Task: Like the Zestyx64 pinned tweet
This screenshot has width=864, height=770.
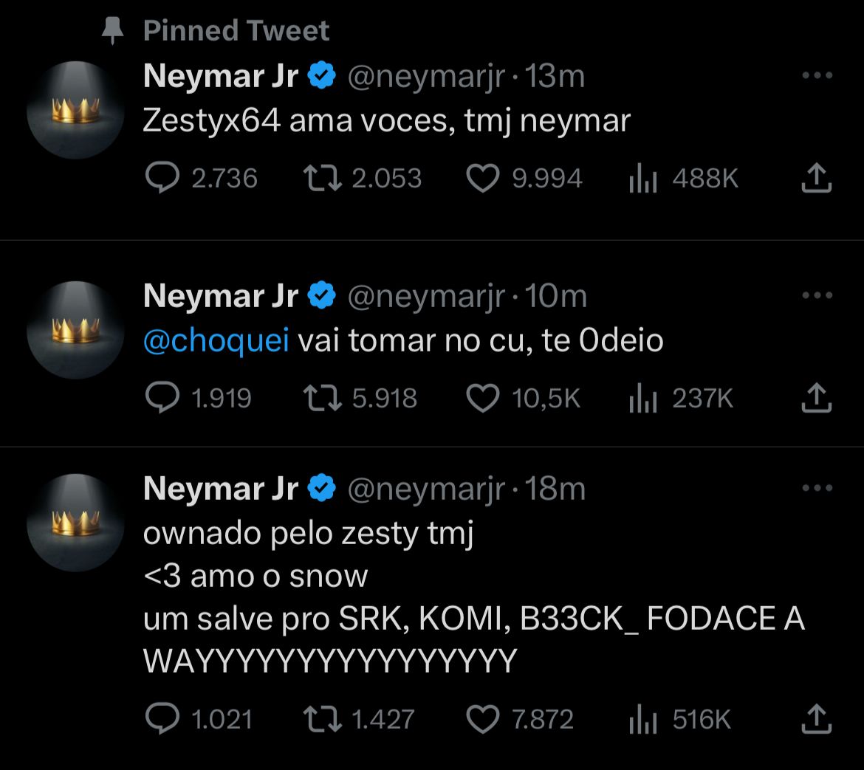Action: (x=484, y=179)
